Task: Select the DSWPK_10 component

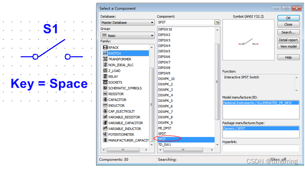Action: click(x=166, y=79)
